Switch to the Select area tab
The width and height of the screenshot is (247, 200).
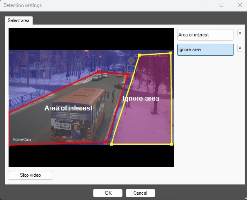coord(19,20)
